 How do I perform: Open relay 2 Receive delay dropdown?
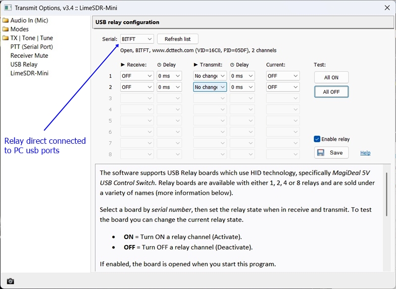click(x=169, y=87)
